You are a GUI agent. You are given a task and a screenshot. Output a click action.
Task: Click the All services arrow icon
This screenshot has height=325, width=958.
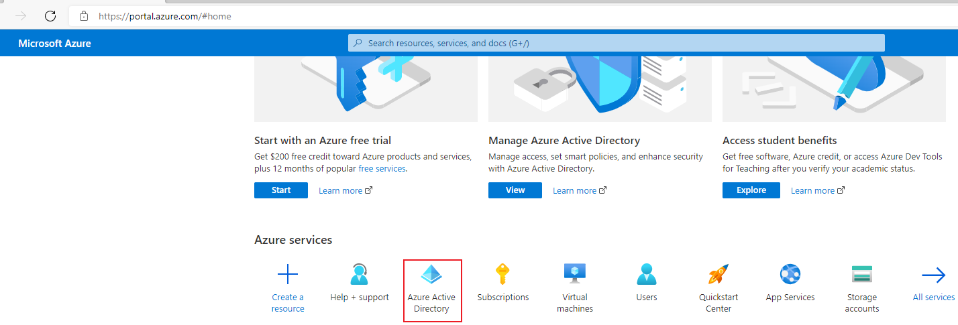tap(934, 275)
